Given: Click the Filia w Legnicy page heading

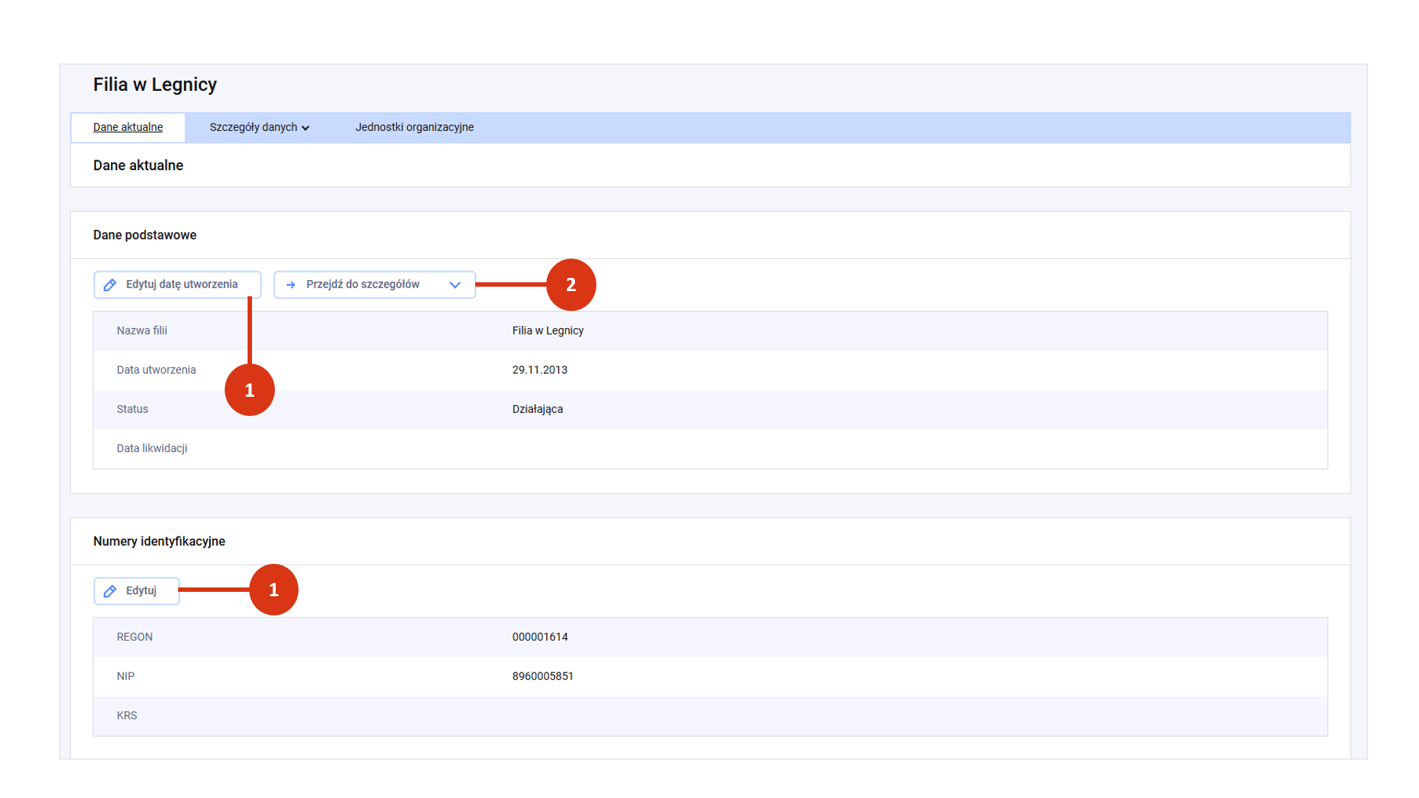Looking at the screenshot, I should coord(154,85).
